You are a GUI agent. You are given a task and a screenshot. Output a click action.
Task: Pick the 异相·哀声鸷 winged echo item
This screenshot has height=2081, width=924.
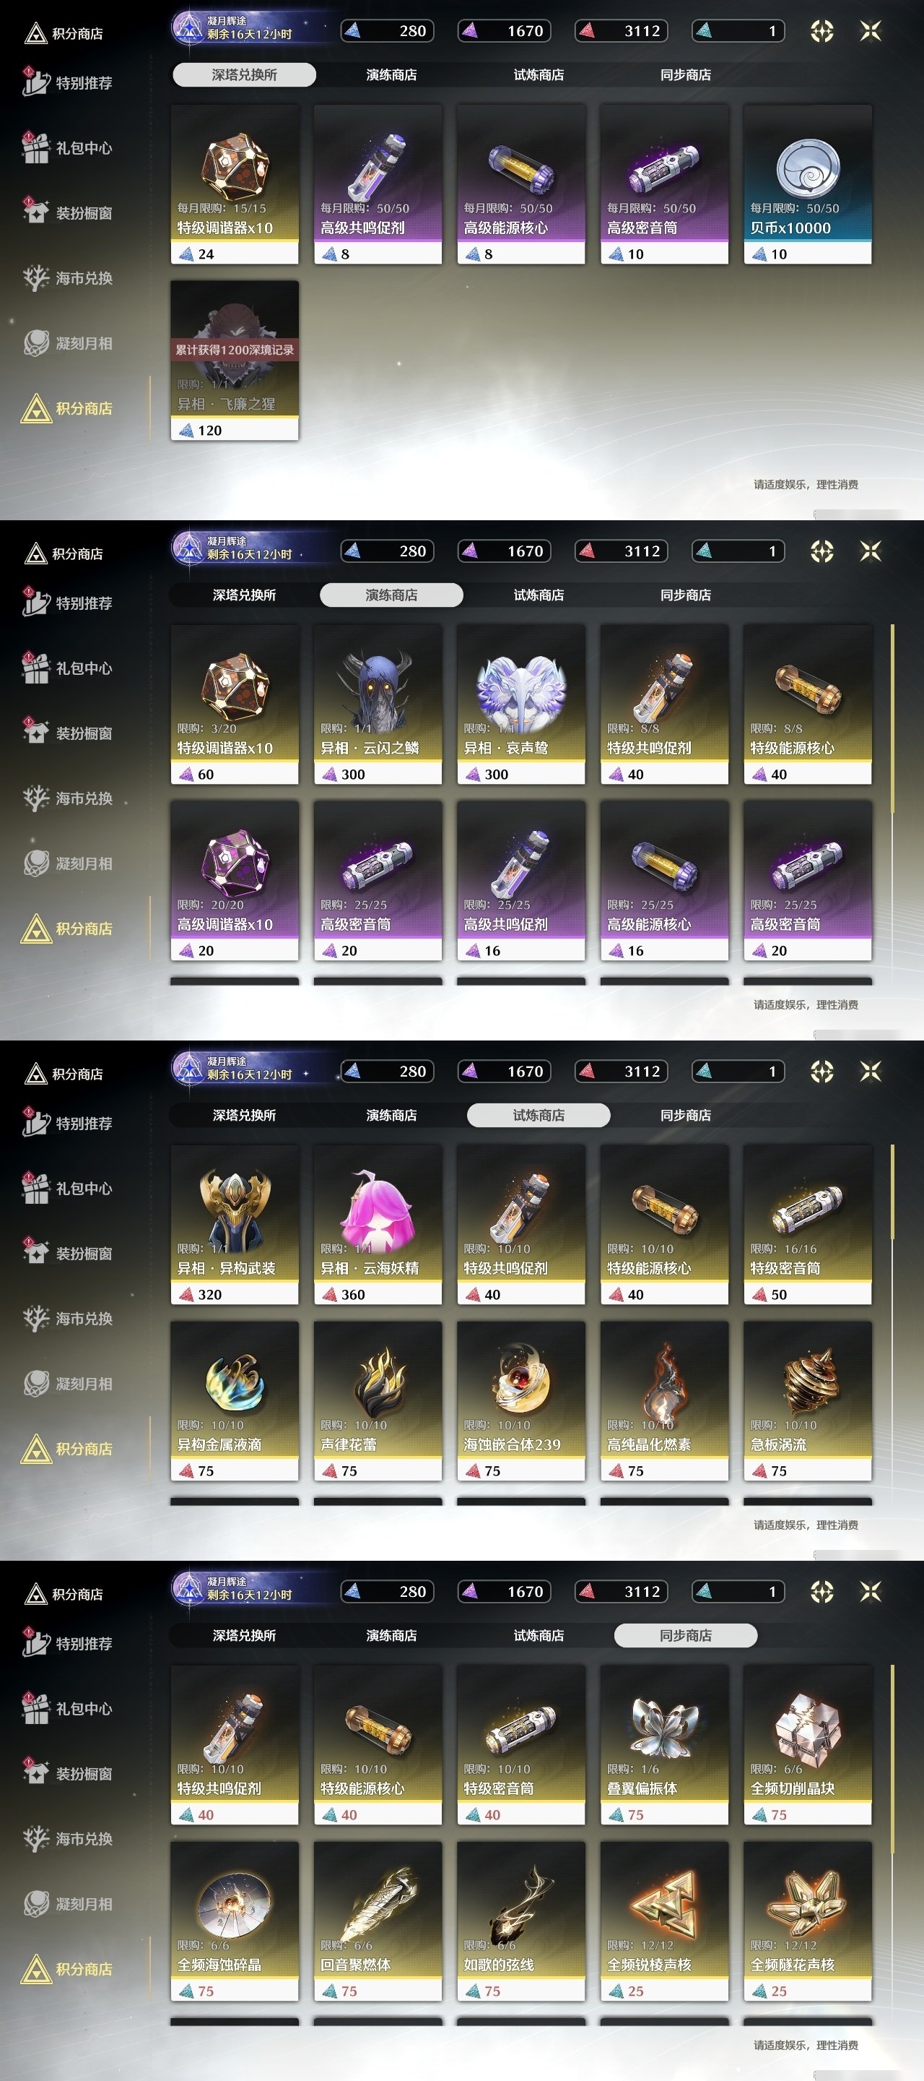tap(521, 705)
